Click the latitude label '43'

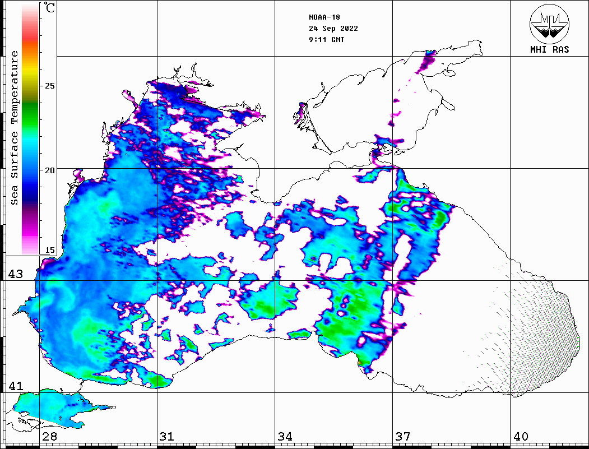(15, 274)
